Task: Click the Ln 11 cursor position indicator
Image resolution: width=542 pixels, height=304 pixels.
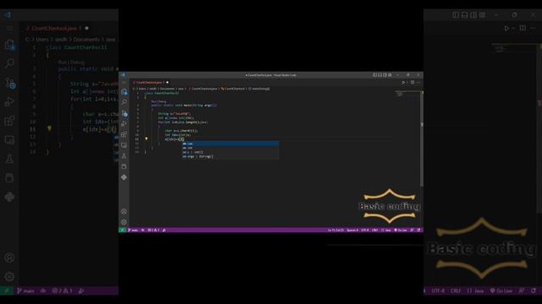Action: pos(335,231)
